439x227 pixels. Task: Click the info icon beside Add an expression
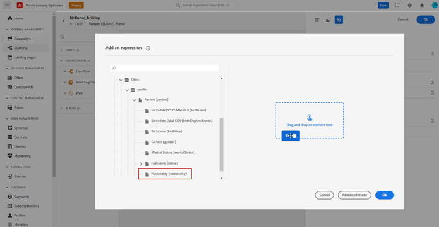[148, 48]
